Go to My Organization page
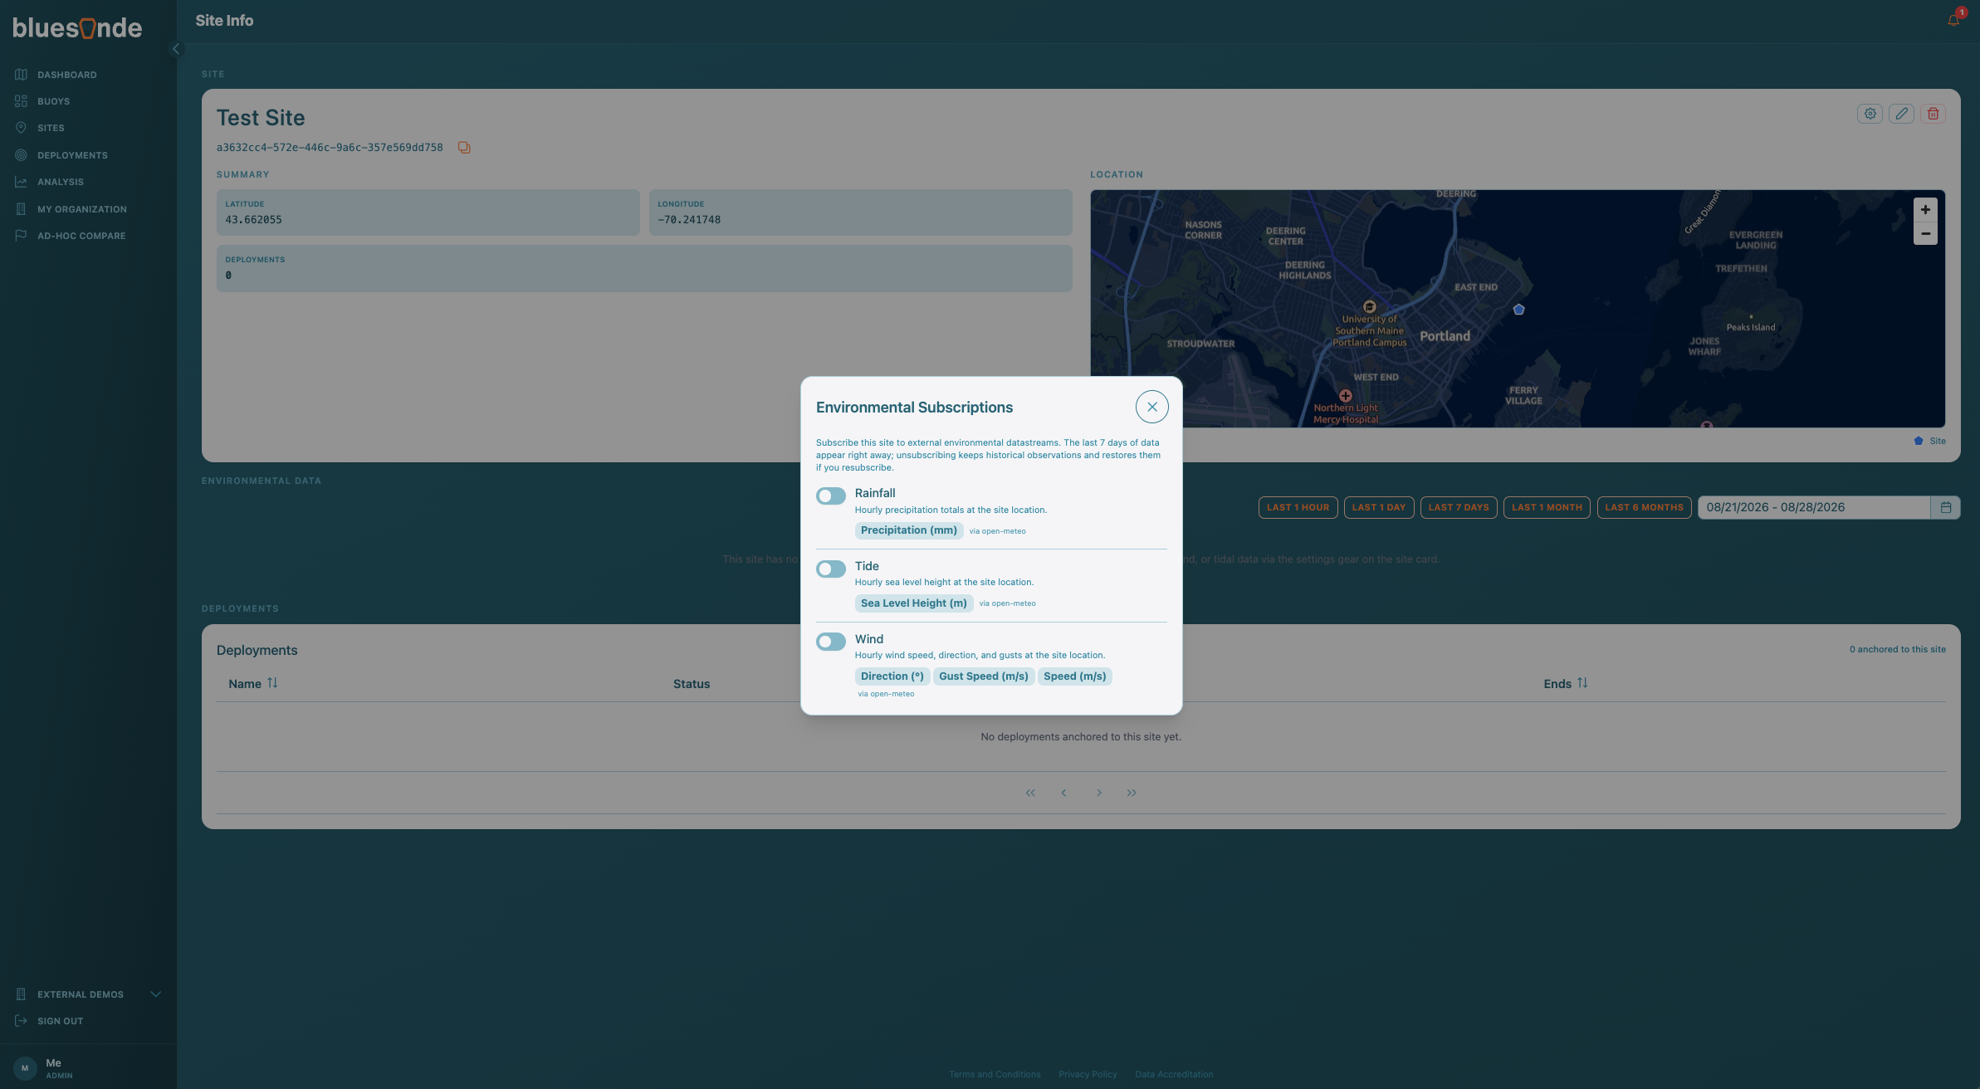This screenshot has height=1089, width=1980. (81, 209)
